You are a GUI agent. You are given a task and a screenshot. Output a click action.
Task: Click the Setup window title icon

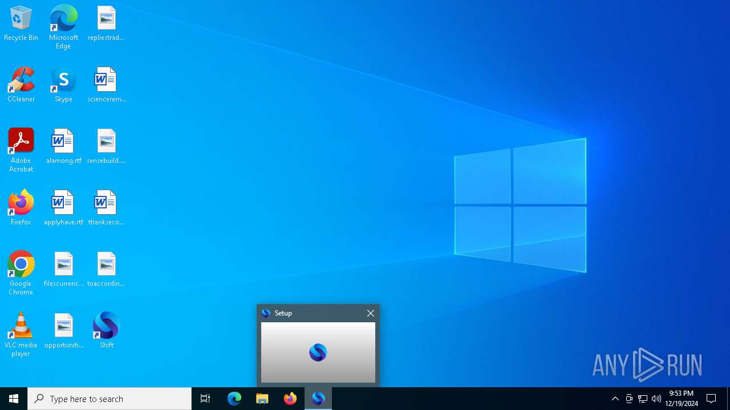click(266, 313)
